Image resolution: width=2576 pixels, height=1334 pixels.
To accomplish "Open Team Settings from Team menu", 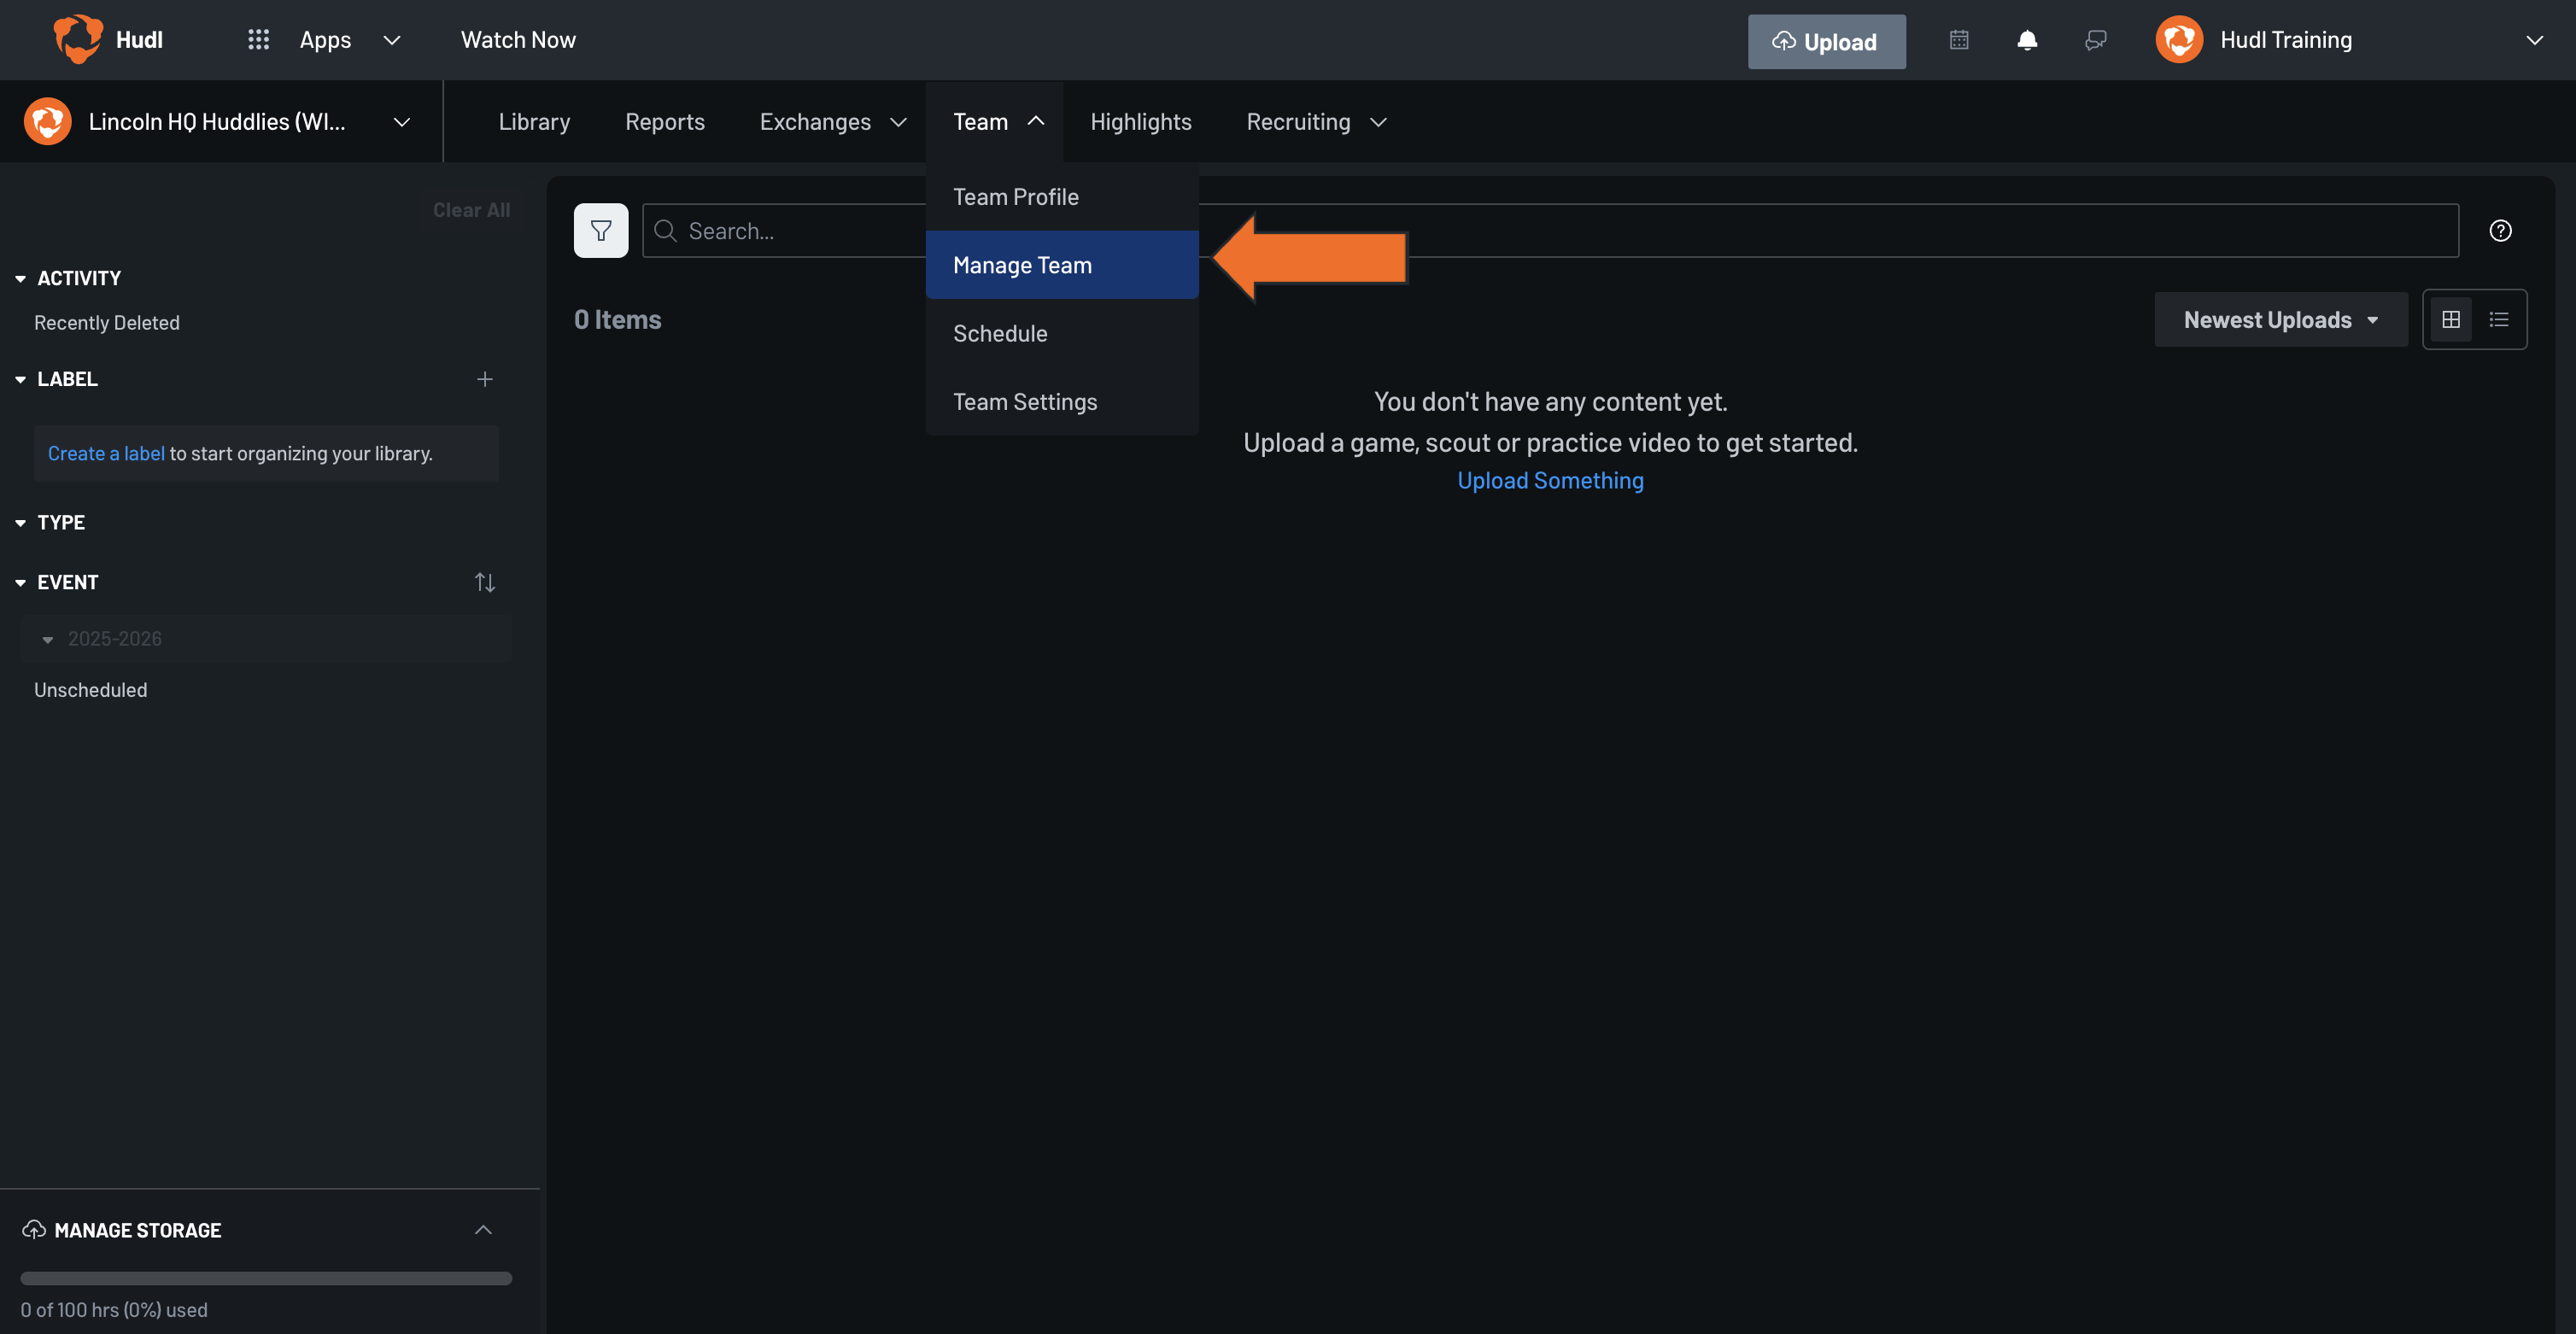I will click(1062, 401).
